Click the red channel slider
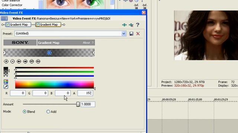 pos(55,68)
